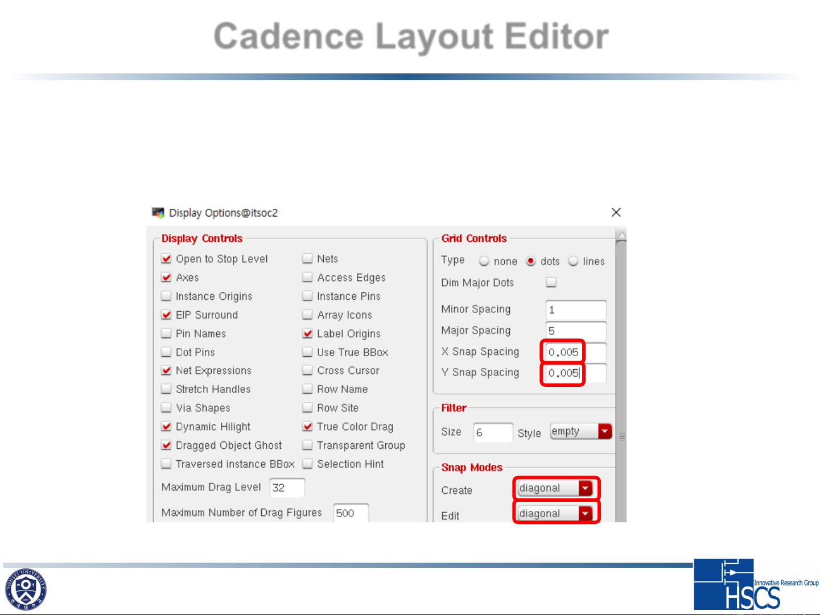Toggle the Dim Major Dots checkbox
Screen dimensions: 820x615
tap(551, 282)
